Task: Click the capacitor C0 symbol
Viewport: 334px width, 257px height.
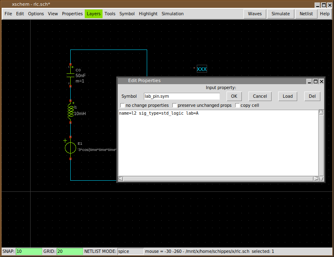Action: [x=70, y=75]
